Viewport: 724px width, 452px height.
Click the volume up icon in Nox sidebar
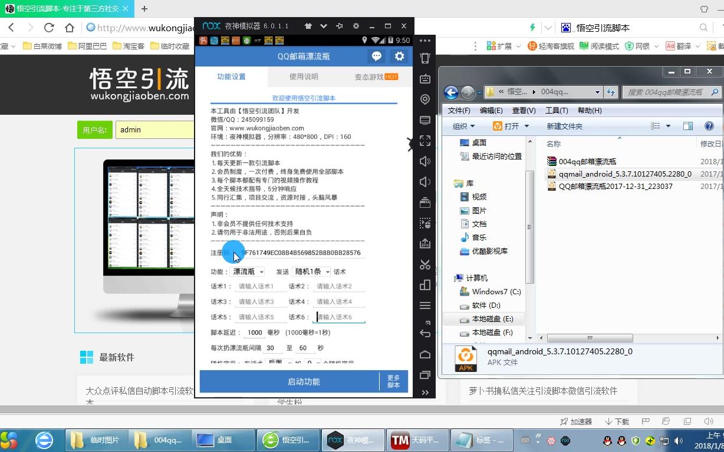point(425,161)
